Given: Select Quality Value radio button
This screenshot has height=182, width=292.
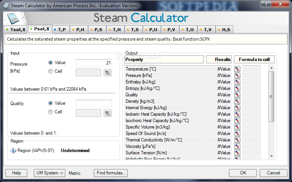Looking at the screenshot, I should click(51, 103).
